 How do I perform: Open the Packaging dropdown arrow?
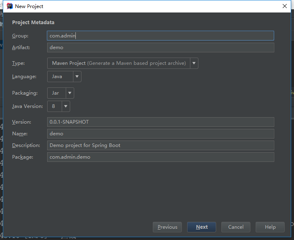(x=70, y=93)
